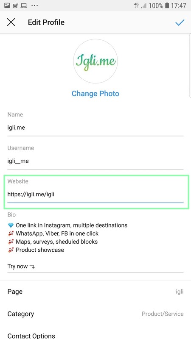Open the Change Photo link
Viewport: 191px width, 339px height.
pos(95,94)
